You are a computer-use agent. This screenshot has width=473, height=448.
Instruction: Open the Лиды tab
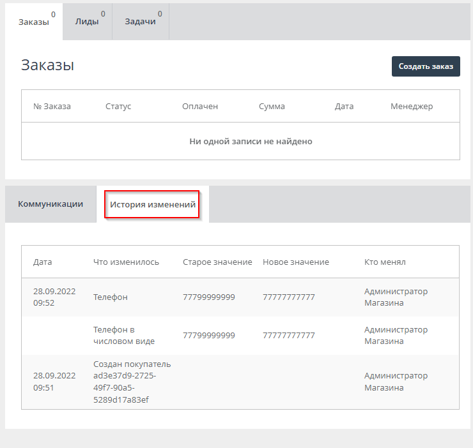pos(86,22)
